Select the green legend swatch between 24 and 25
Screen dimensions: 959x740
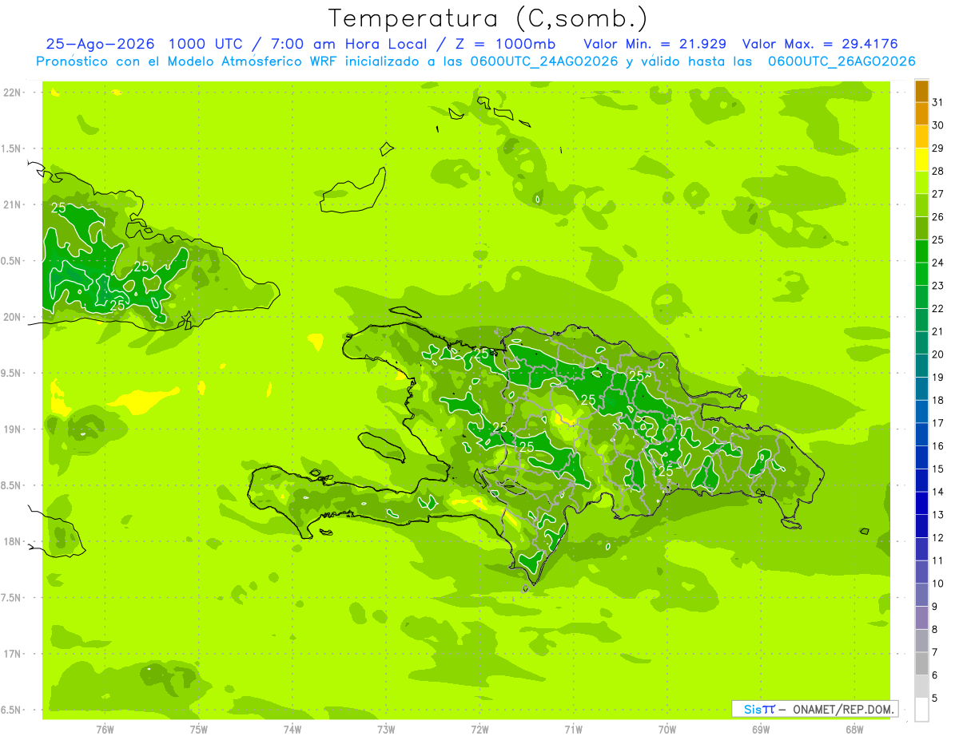coord(921,251)
